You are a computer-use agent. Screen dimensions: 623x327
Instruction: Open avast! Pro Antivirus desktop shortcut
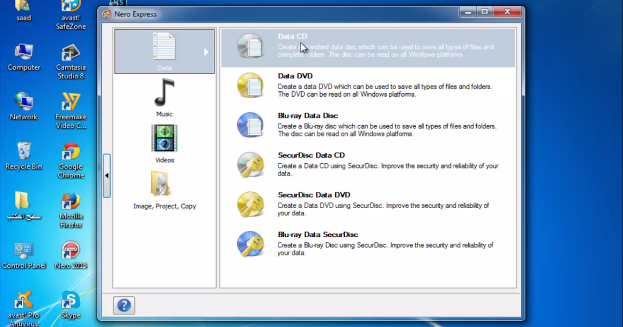24,300
